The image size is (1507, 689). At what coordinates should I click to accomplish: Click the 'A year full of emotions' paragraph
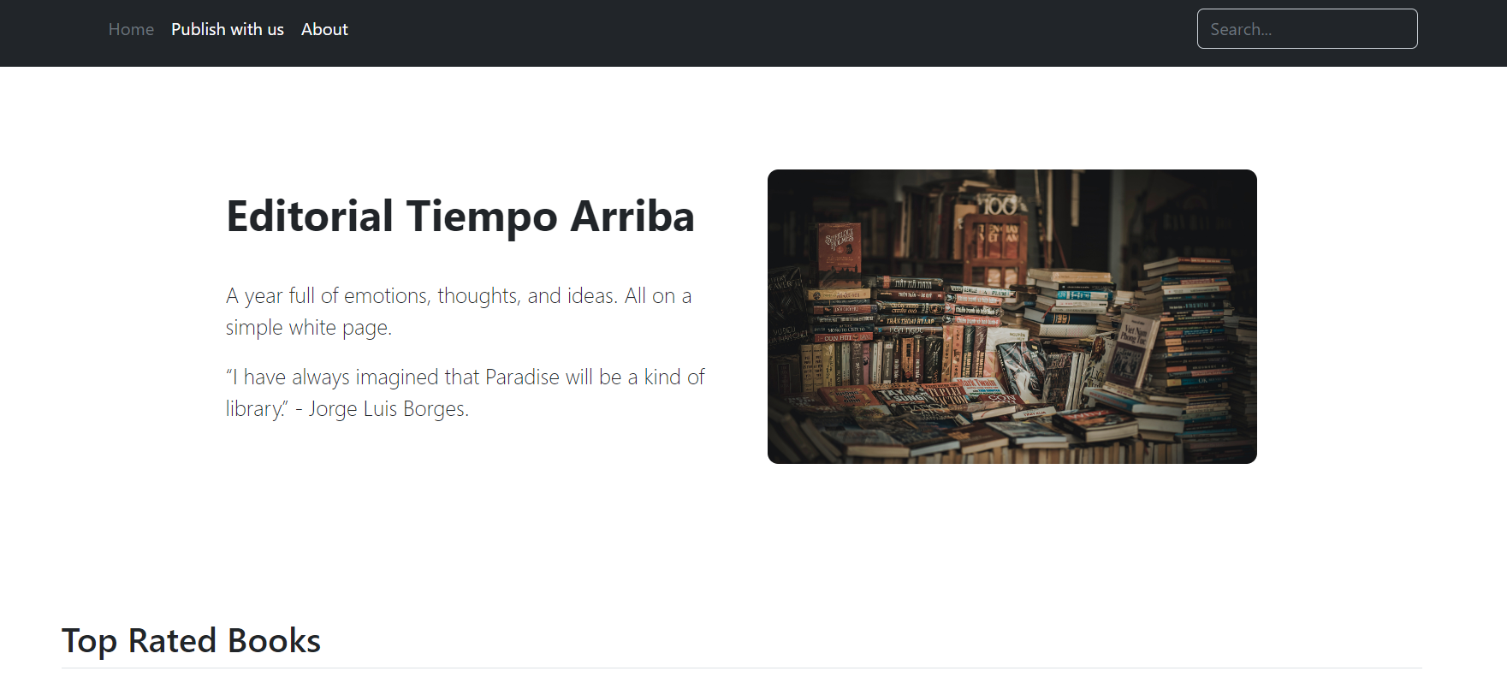pyautogui.click(x=459, y=312)
